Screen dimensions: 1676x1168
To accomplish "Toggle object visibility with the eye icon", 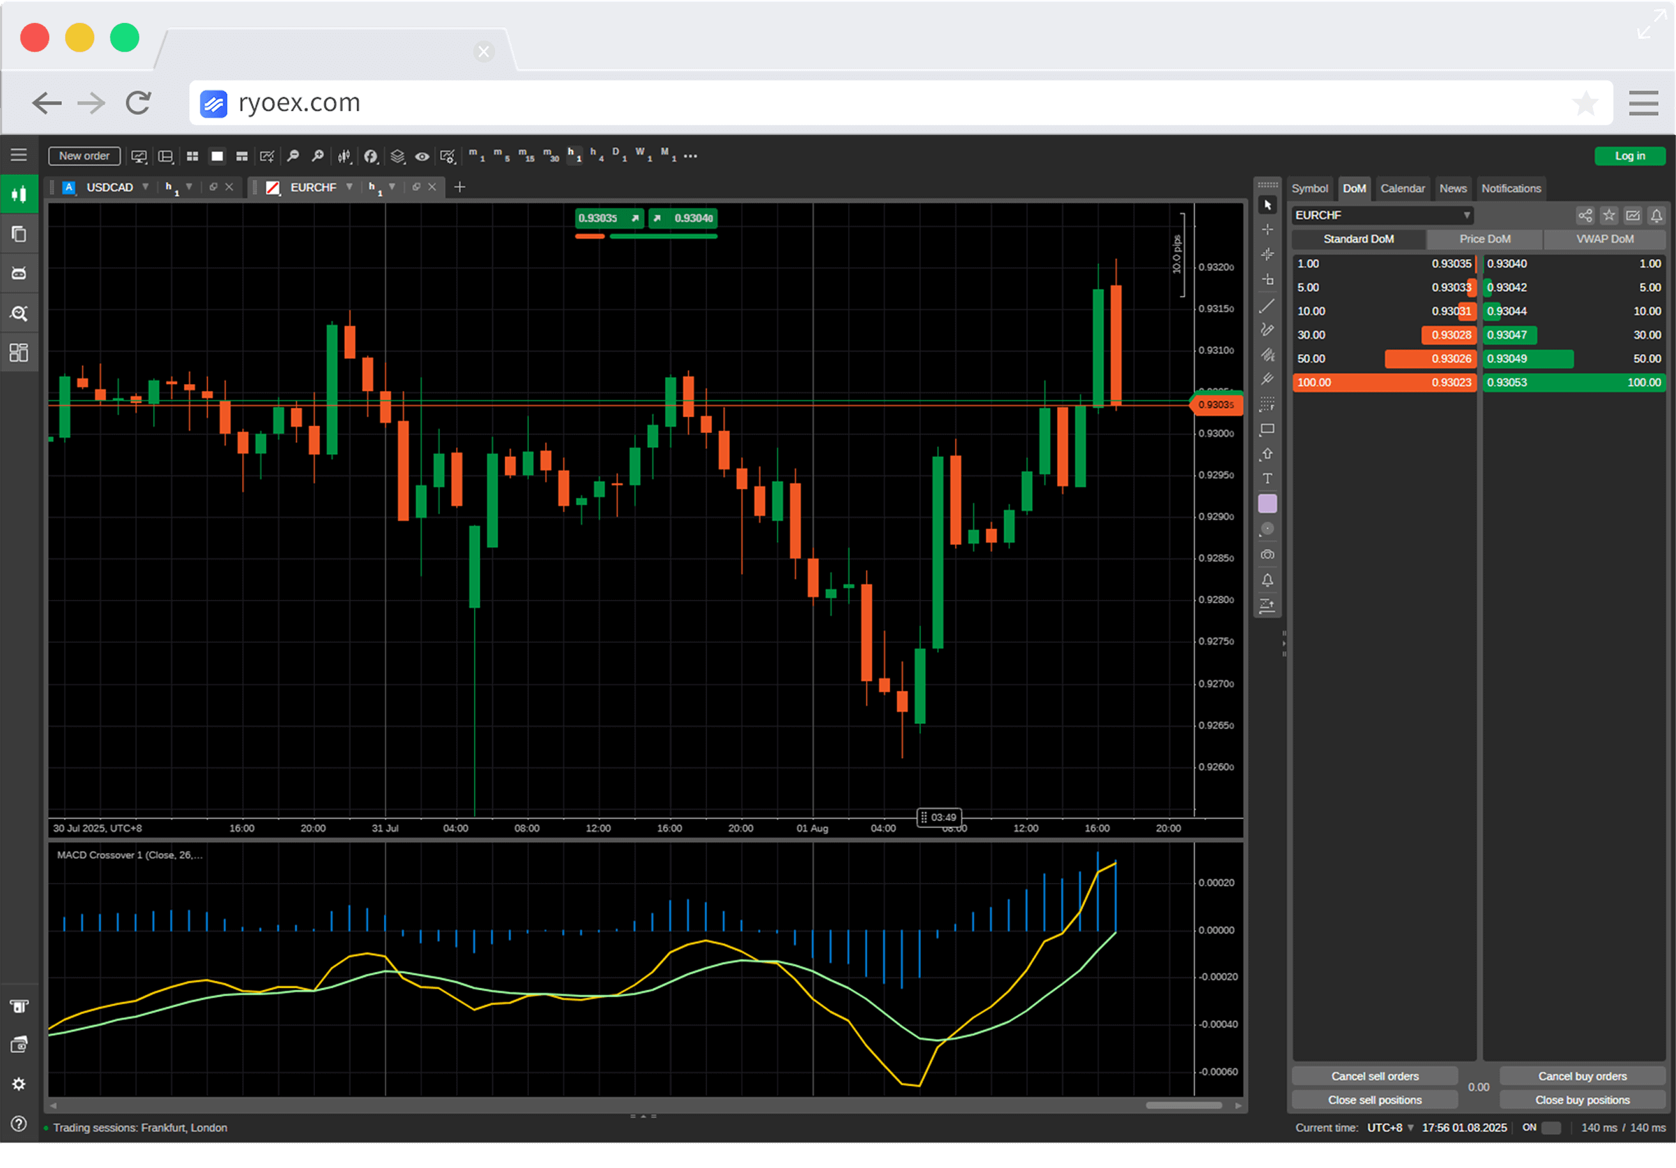I will pyautogui.click(x=423, y=156).
